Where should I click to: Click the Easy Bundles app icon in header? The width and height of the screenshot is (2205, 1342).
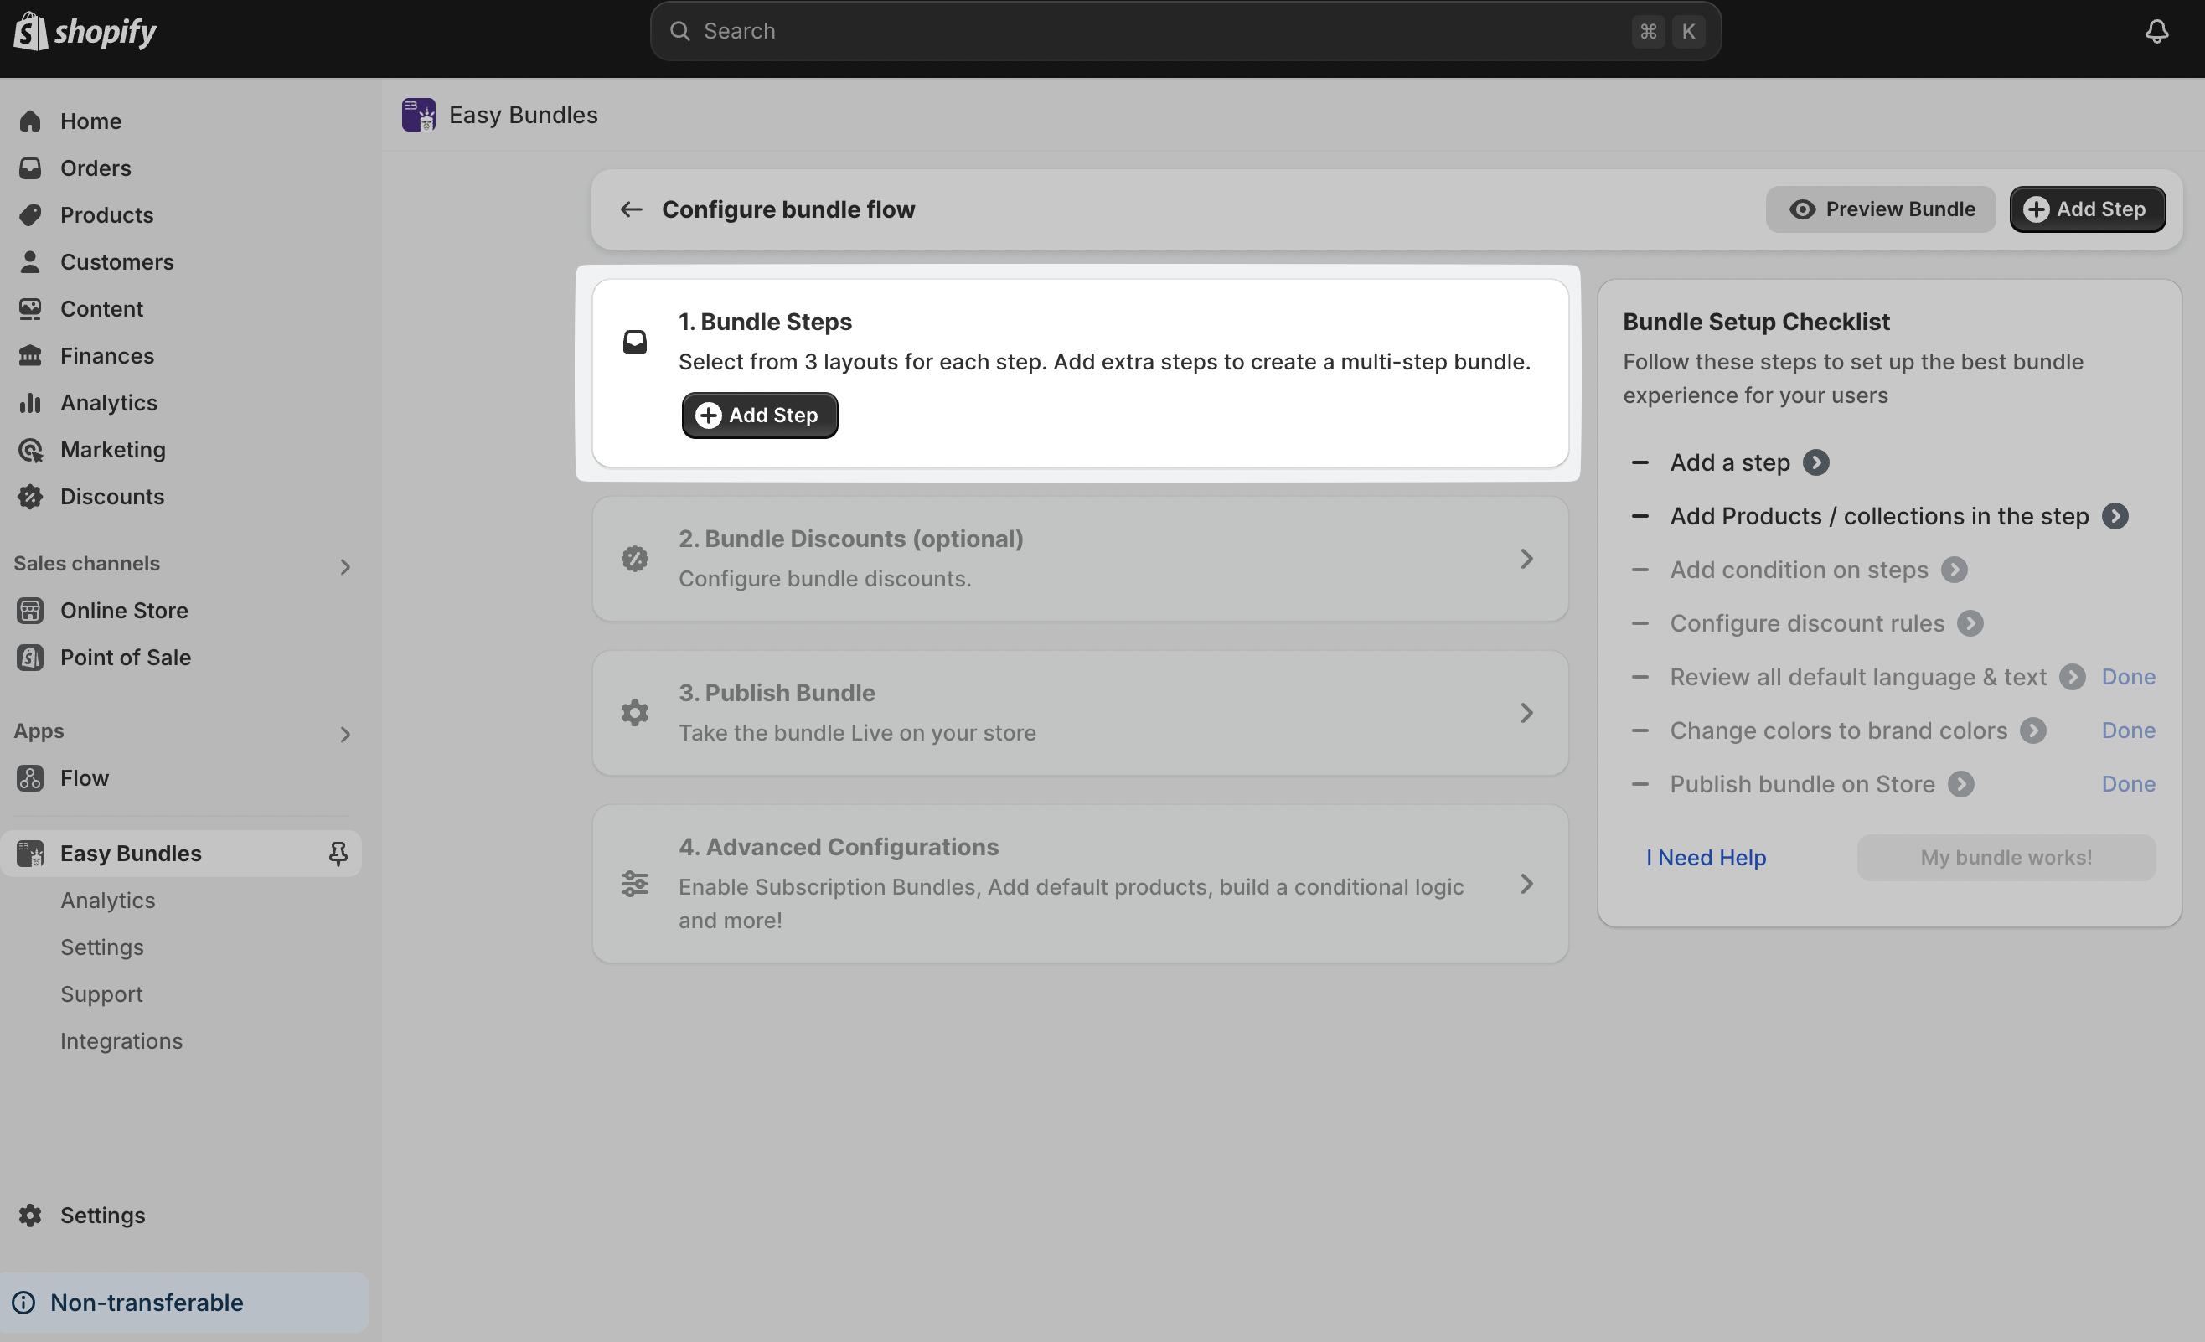tap(418, 115)
